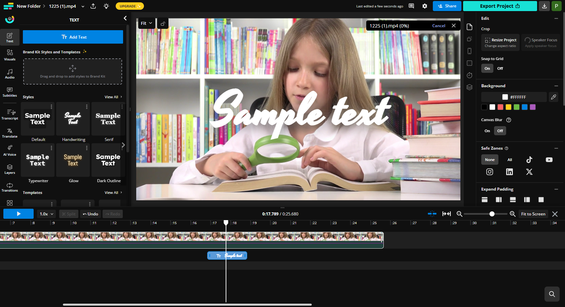Select the background color eyedropper tool
Screen dimensions: 565x307
coord(554,97)
